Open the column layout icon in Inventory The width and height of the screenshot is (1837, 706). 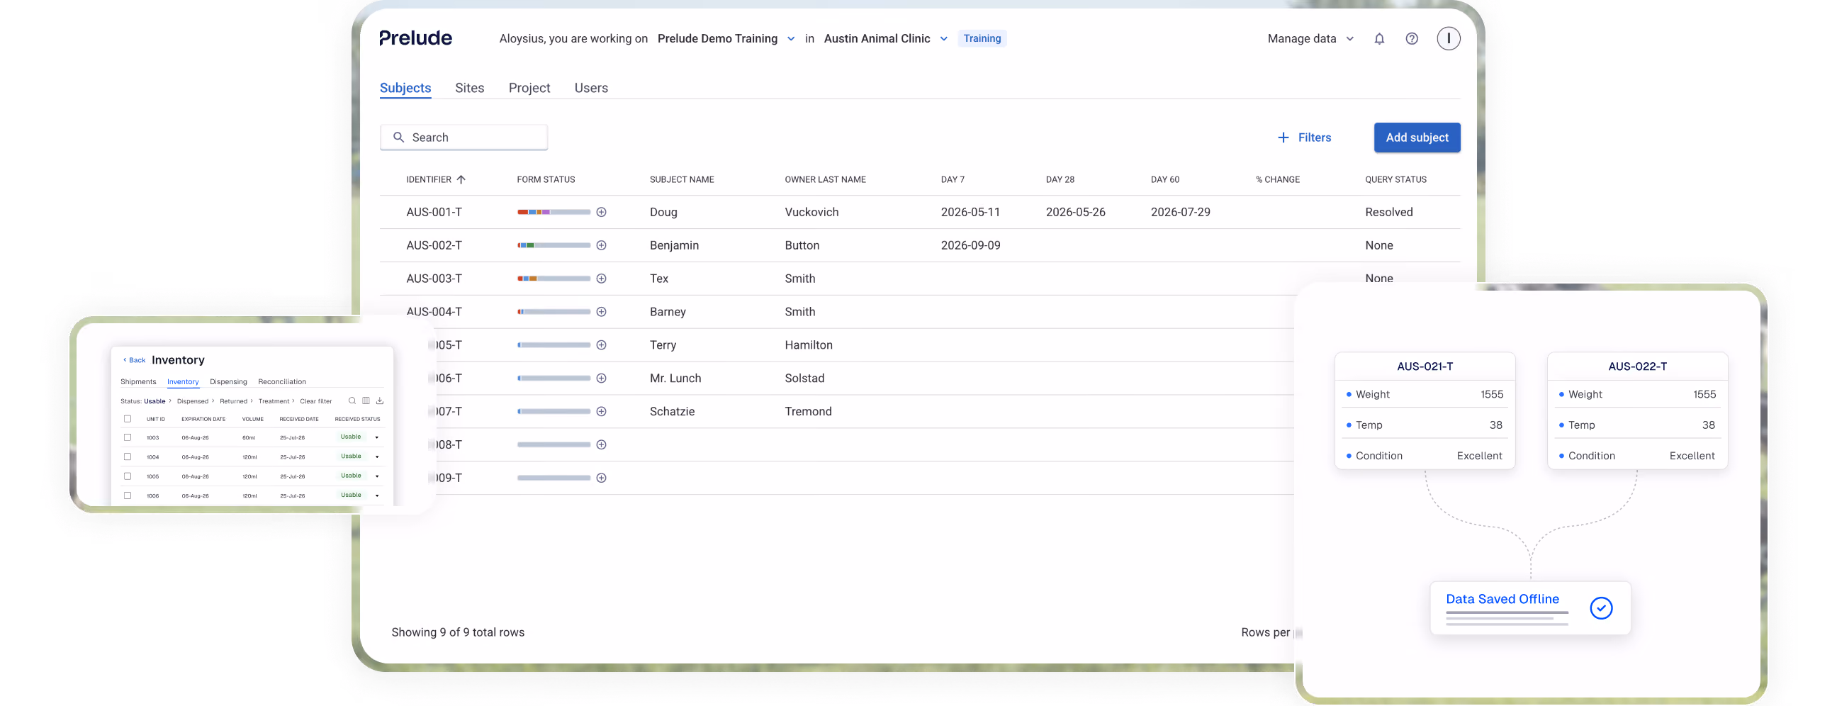366,400
